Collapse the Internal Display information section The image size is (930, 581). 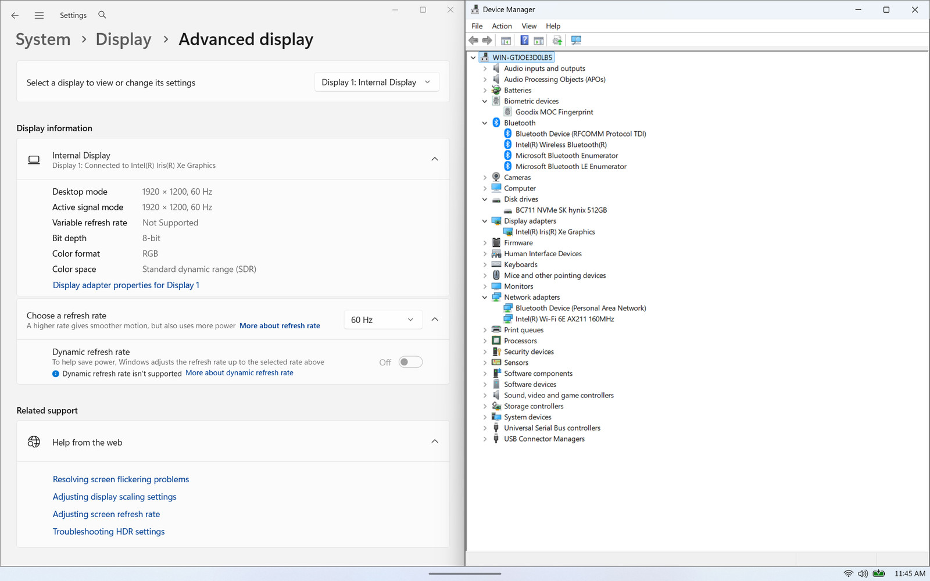pos(434,159)
